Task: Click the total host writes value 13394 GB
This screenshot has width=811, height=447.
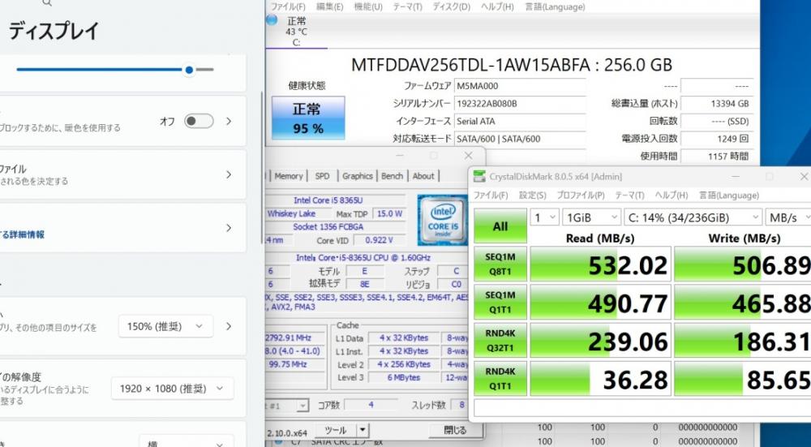Action: pyautogui.click(x=717, y=104)
